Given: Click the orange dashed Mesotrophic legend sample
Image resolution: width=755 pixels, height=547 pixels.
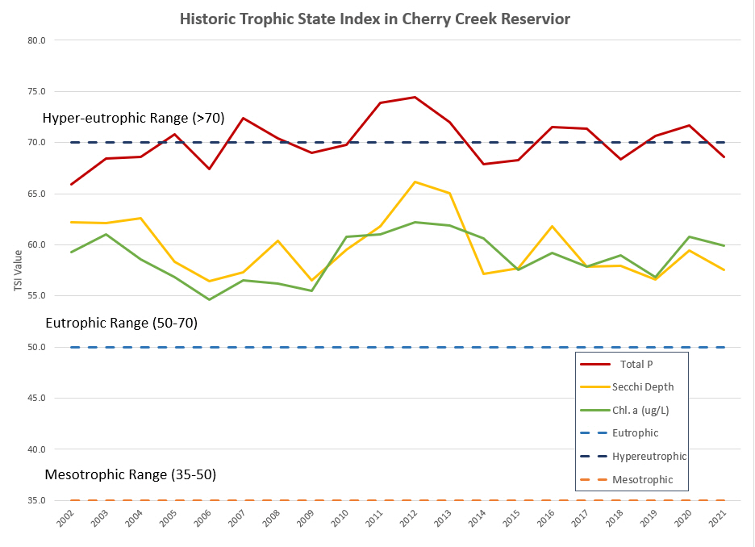Looking at the screenshot, I should tap(594, 479).
